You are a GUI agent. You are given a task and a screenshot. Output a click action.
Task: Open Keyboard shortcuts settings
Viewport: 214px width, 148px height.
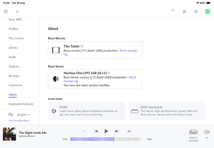[x=21, y=104]
